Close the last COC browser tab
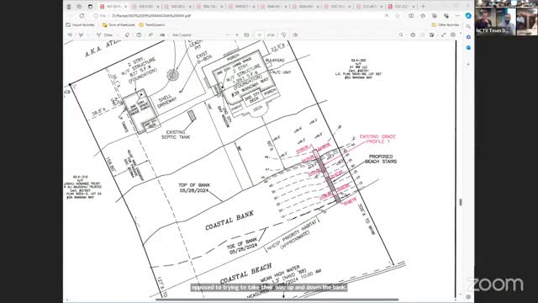Viewport: 538px width, 303px height. tap(414, 7)
